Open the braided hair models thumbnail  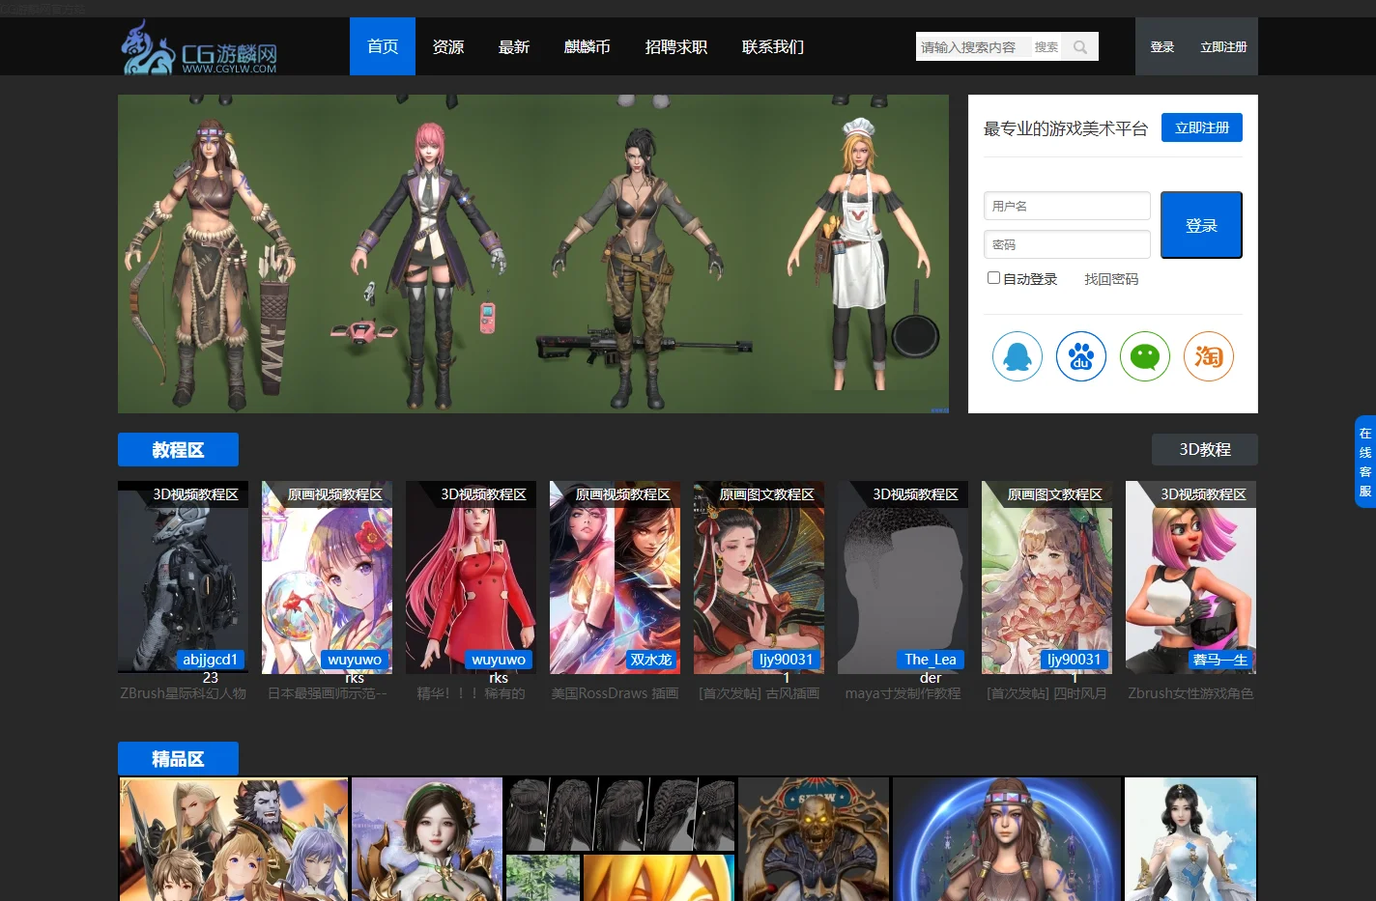(x=620, y=815)
